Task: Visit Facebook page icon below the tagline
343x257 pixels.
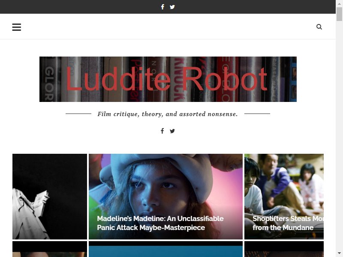Action: click(162, 131)
